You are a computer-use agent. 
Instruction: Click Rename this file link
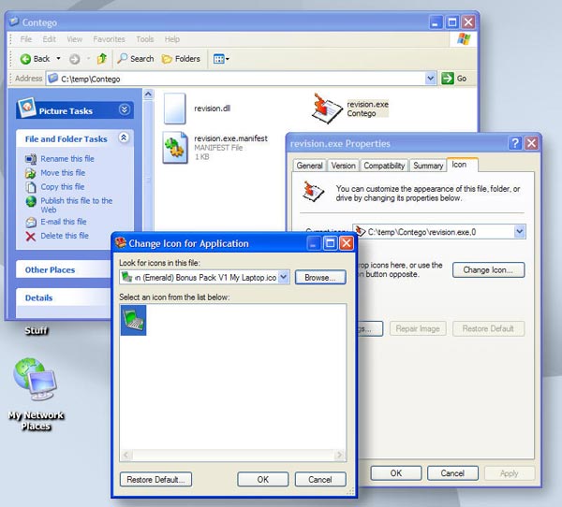point(67,159)
